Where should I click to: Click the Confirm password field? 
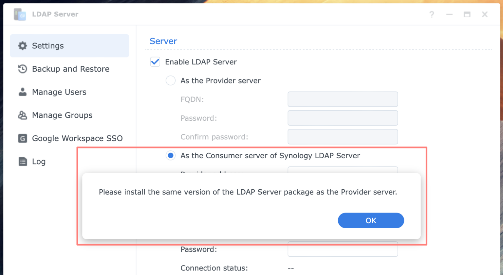pyautogui.click(x=343, y=137)
